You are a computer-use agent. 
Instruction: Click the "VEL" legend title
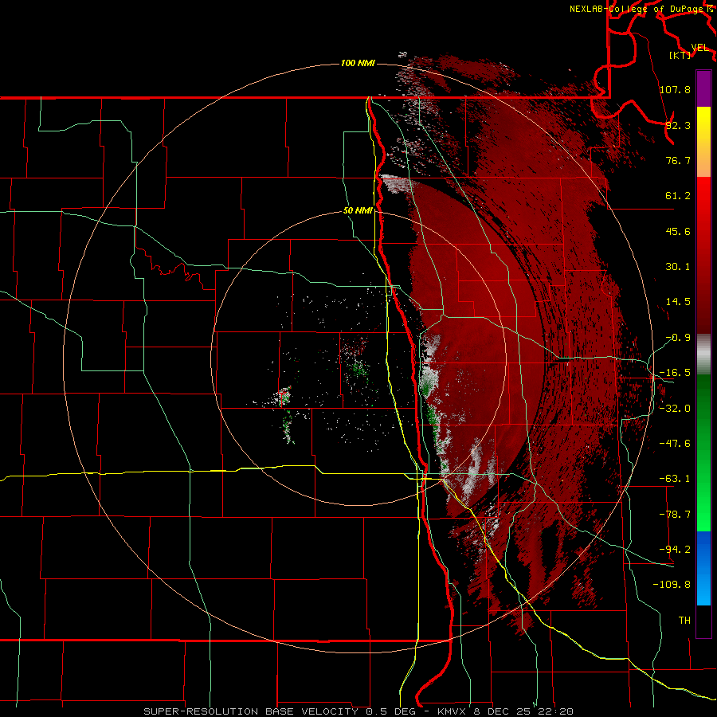[699, 48]
